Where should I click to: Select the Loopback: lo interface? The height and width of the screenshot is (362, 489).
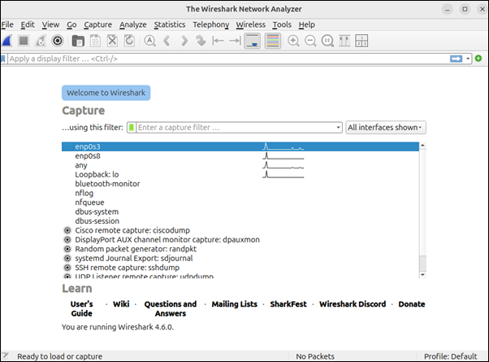point(240,174)
